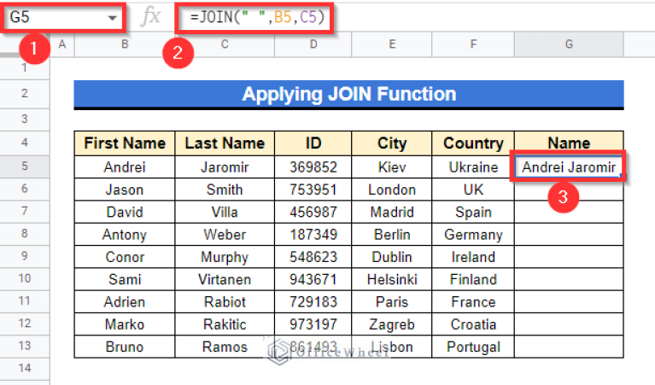Select column C header
The width and height of the screenshot is (655, 385).
click(x=225, y=44)
